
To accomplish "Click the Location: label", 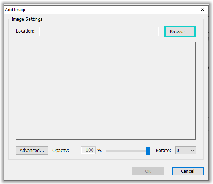I will coord(25,31).
